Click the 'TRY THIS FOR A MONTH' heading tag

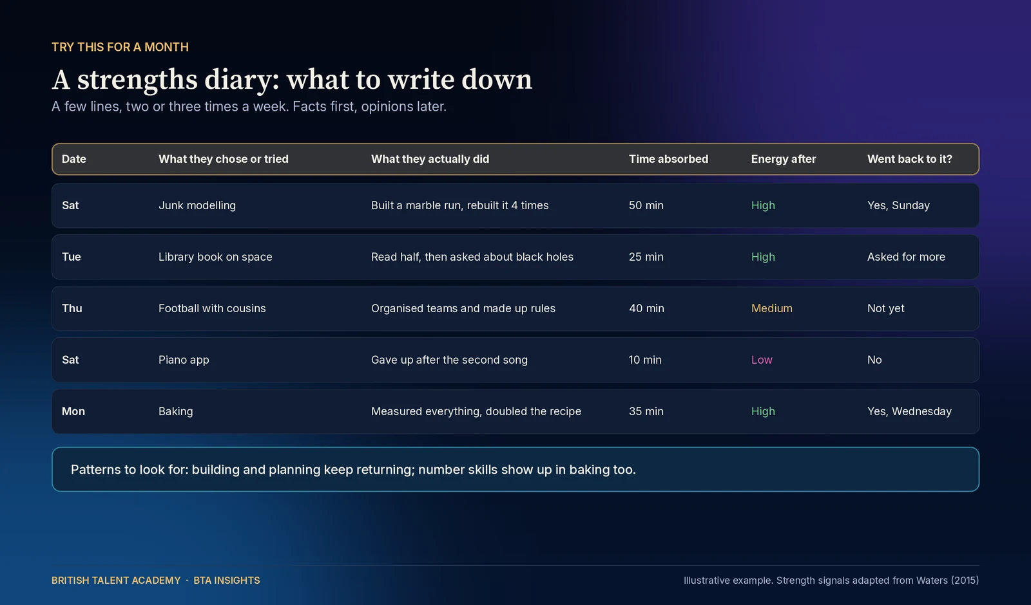coord(120,47)
